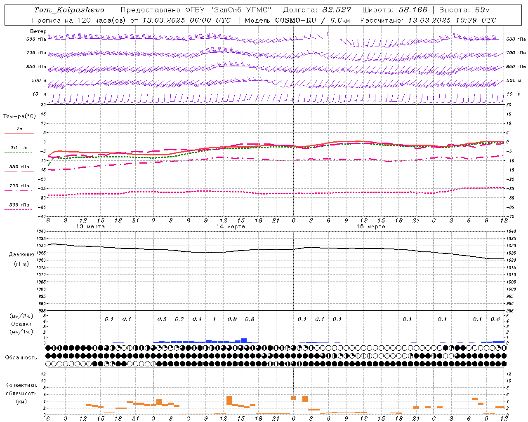Screen dimensions: 528x422
Task: Click the station name Tom_Kolpashevo
Action: pyautogui.click(x=69, y=10)
